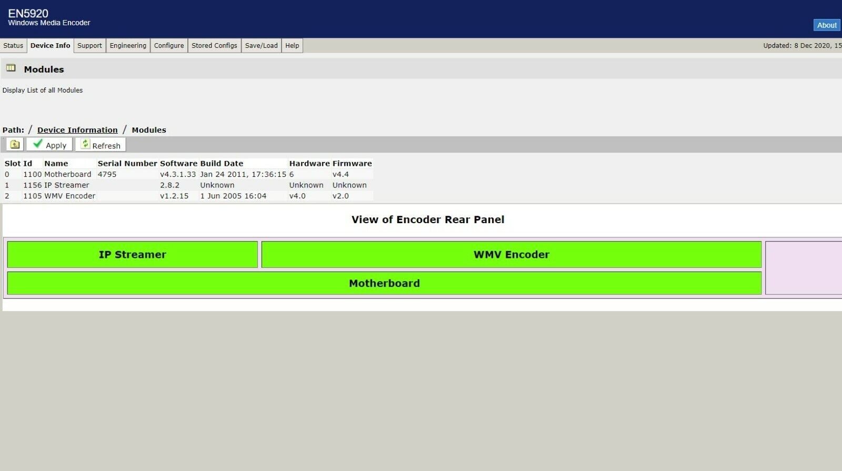Open the Status tab
842x471 pixels.
[x=13, y=46]
